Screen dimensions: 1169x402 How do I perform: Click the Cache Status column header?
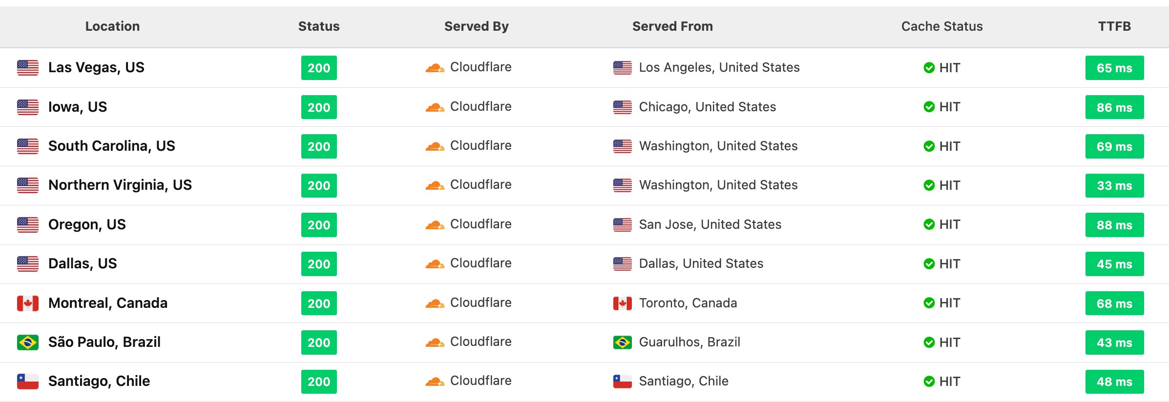click(942, 26)
